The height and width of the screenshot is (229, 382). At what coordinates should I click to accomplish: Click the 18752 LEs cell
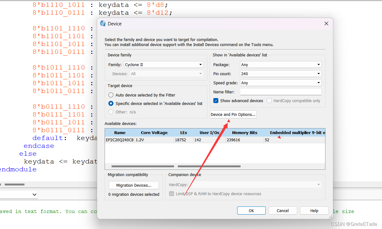pos(183,140)
